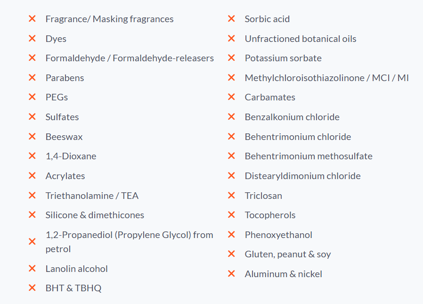Click the X icon next to Lanolin alcohol
The width and height of the screenshot is (423, 304).
pyautogui.click(x=32, y=269)
